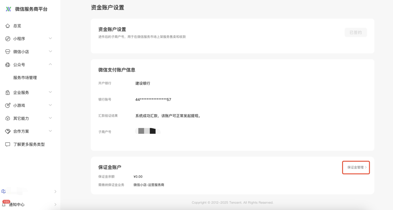Click the 合作方案 handshake icon

click(x=8, y=131)
